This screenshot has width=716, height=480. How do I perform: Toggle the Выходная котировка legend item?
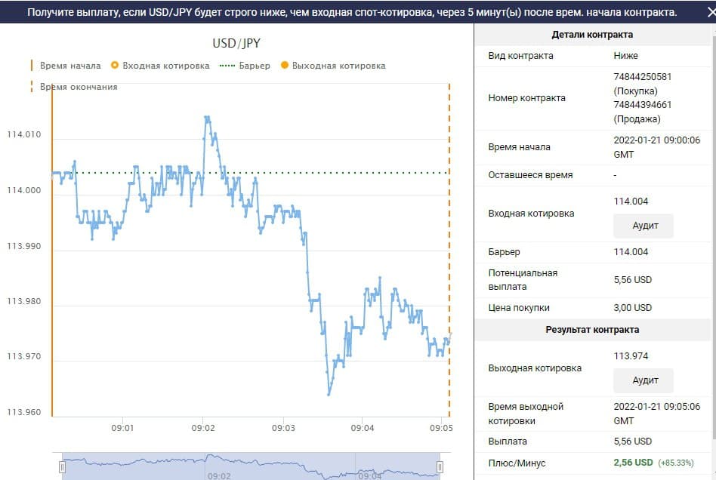coord(333,66)
